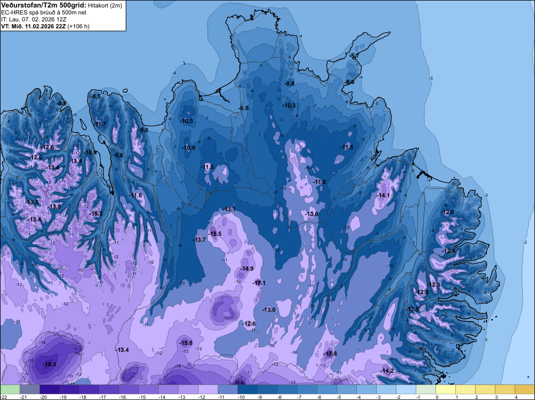The image size is (535, 400).
Task: Click the darkest purple legend swatch labeled -20
Action: (49, 389)
